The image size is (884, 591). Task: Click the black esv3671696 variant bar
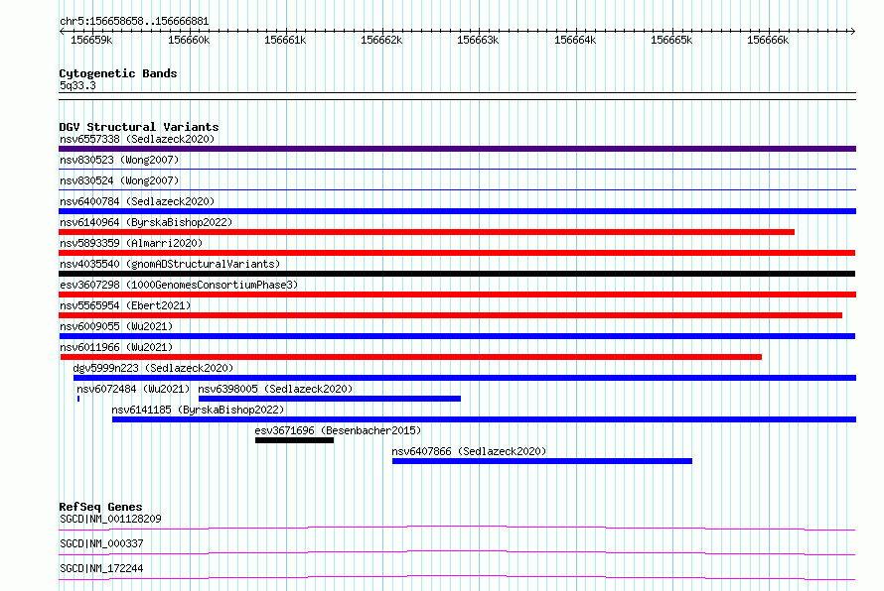coord(294,440)
